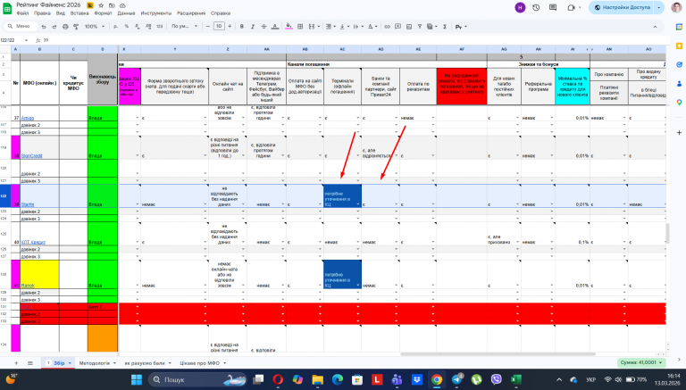This screenshot has width=686, height=390.
Task: Click the add new sheet plus button
Action: [18, 363]
